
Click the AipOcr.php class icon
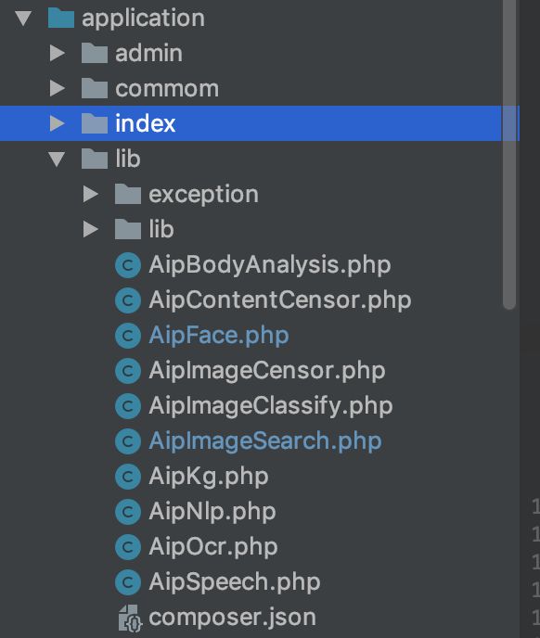(x=128, y=547)
